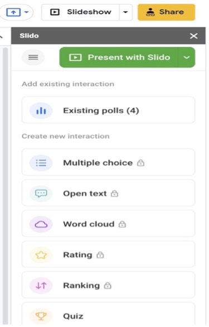209x327 pixels.
Task: Select the Multiple choice list icon
Action: (41, 163)
